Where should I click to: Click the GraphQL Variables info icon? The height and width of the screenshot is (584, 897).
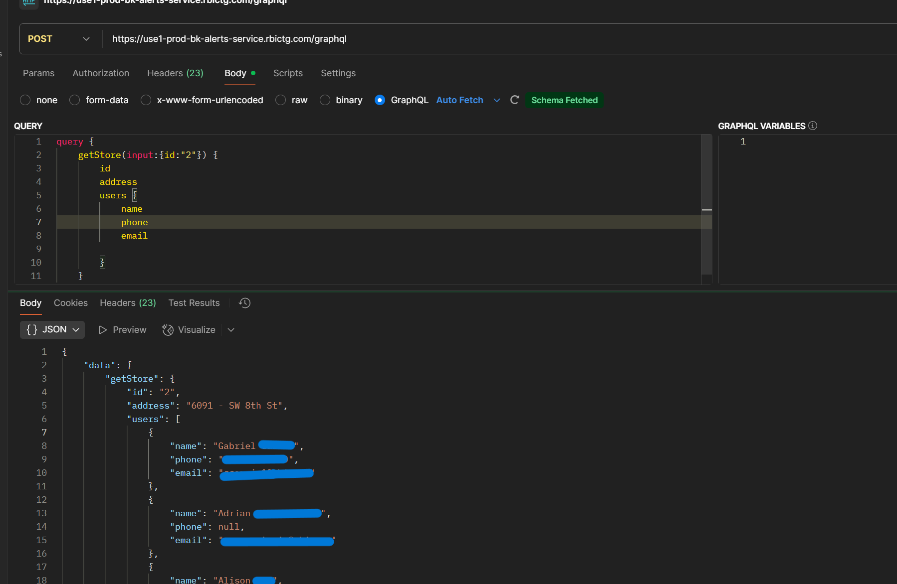[x=813, y=126]
